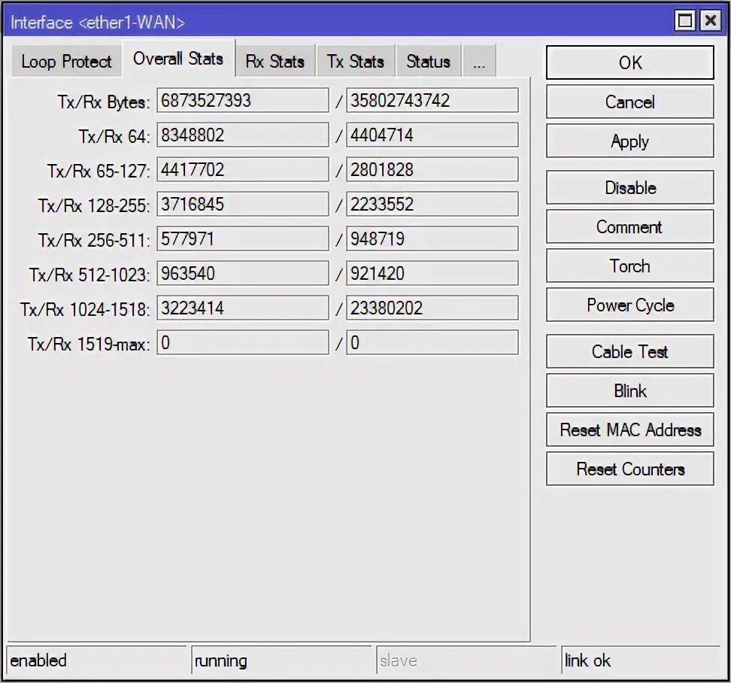Click the Rx 1024-1518 field 23380202

tap(432, 308)
